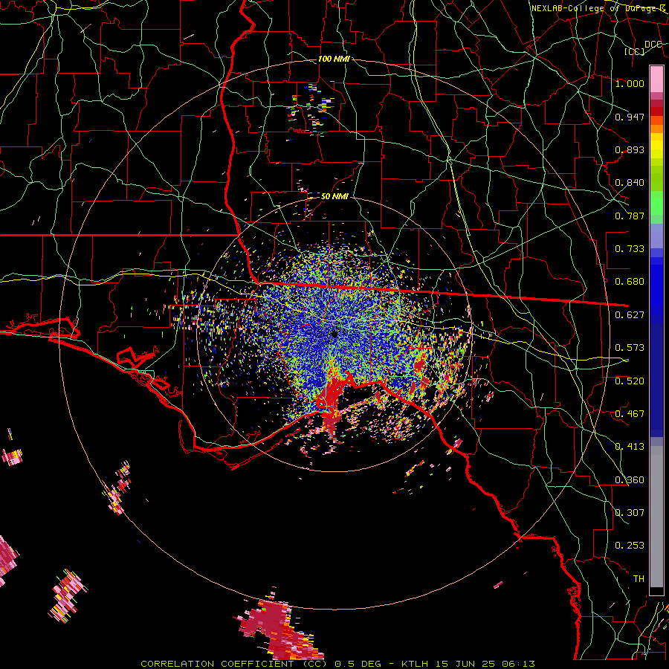
Task: Click the Correlation Coefficient KTLH caption text
Action: [x=337, y=664]
